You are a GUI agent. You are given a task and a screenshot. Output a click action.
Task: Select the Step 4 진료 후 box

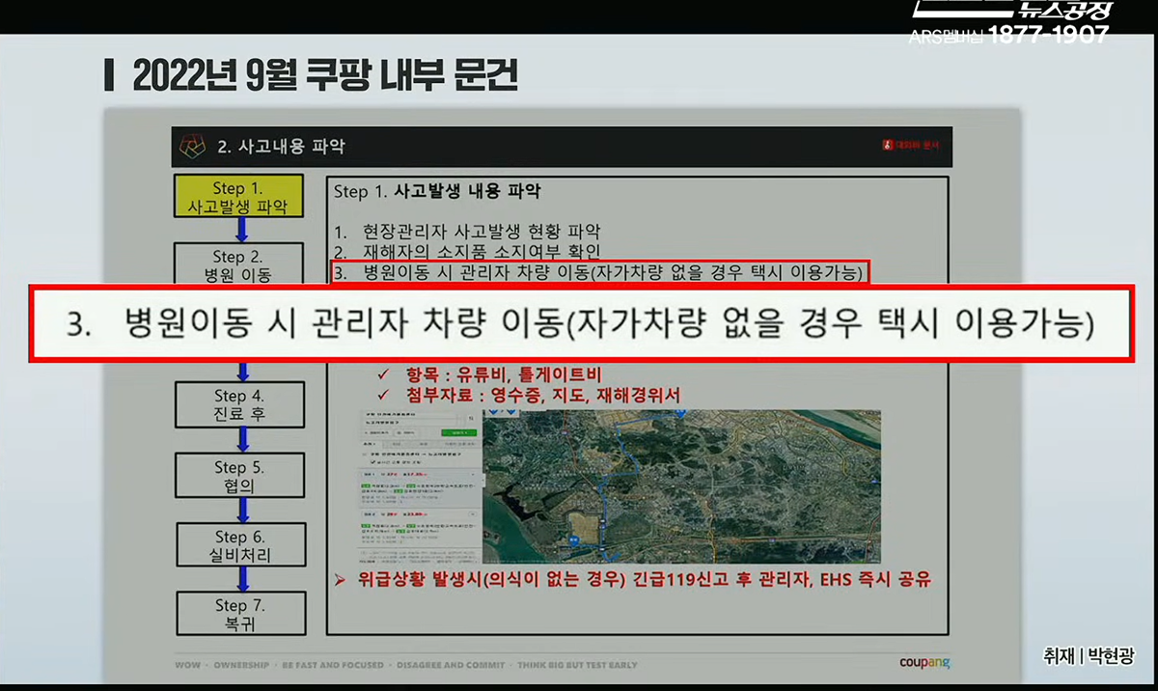pos(238,404)
